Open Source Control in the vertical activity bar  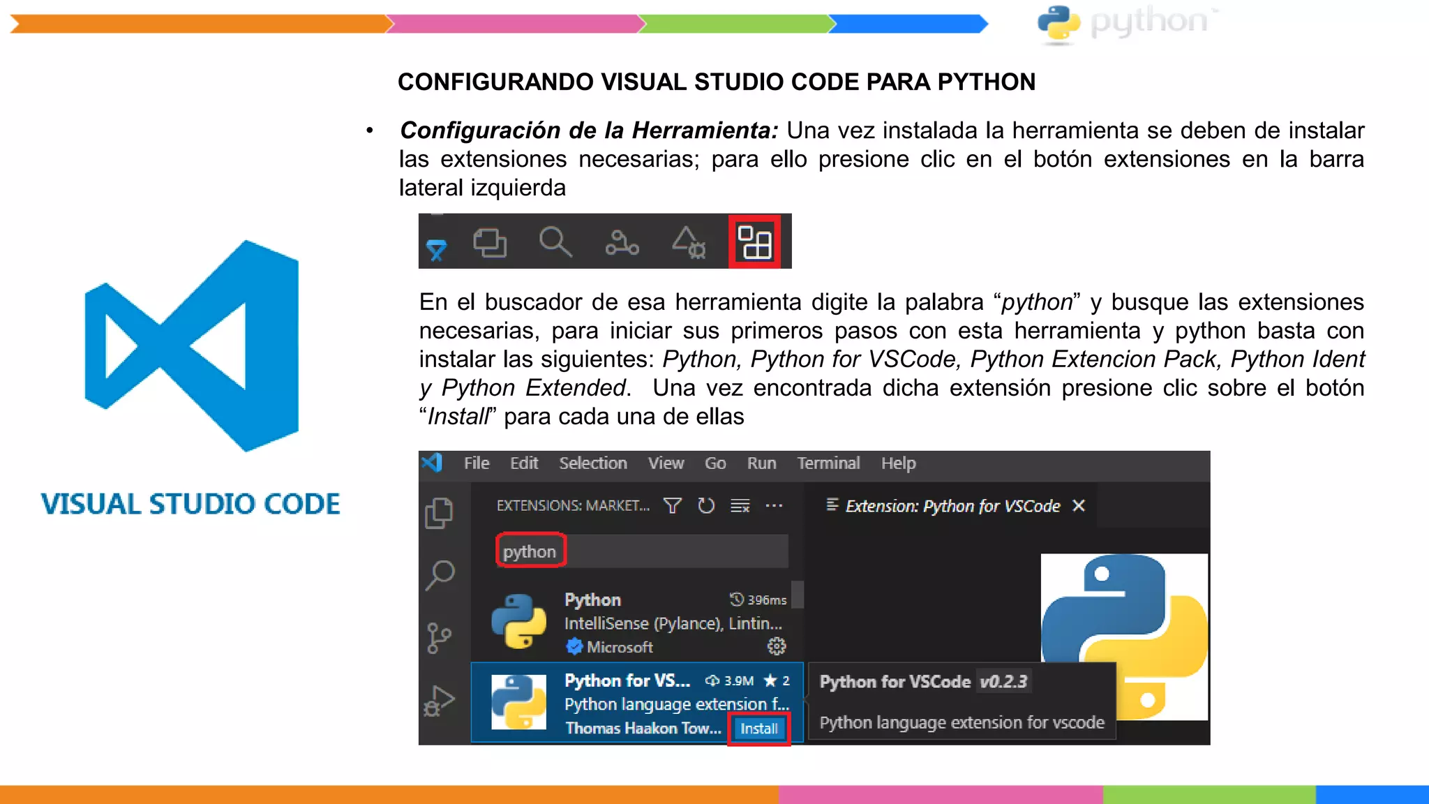(439, 638)
